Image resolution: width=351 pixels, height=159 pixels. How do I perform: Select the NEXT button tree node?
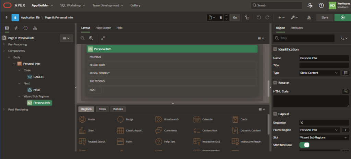pos(34,90)
